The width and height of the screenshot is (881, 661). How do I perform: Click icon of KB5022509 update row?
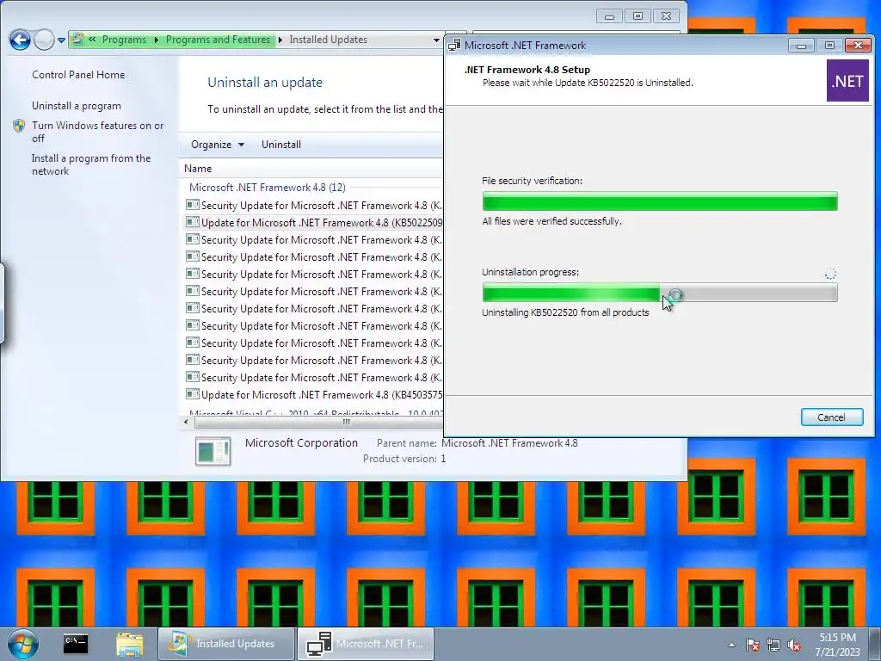192,222
